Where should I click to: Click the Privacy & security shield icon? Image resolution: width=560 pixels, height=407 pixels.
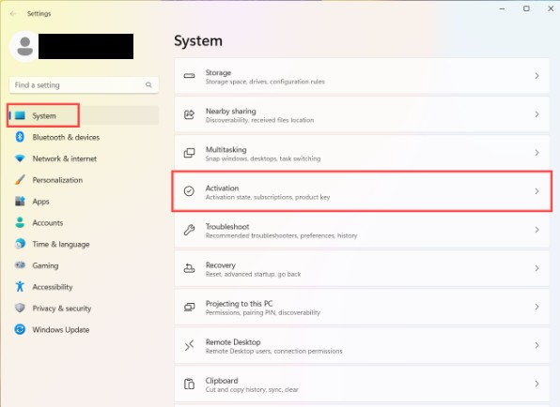click(x=20, y=308)
